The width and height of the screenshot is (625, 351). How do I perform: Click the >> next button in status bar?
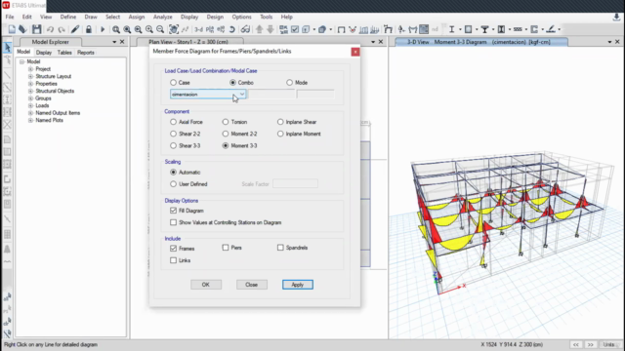[x=590, y=344]
